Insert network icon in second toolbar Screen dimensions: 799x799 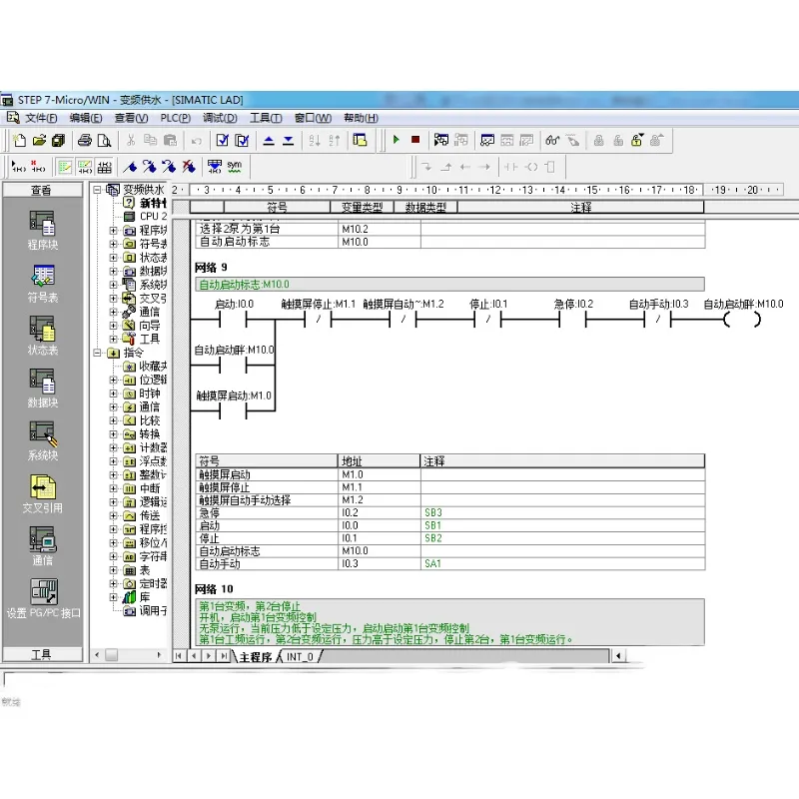coord(19,167)
